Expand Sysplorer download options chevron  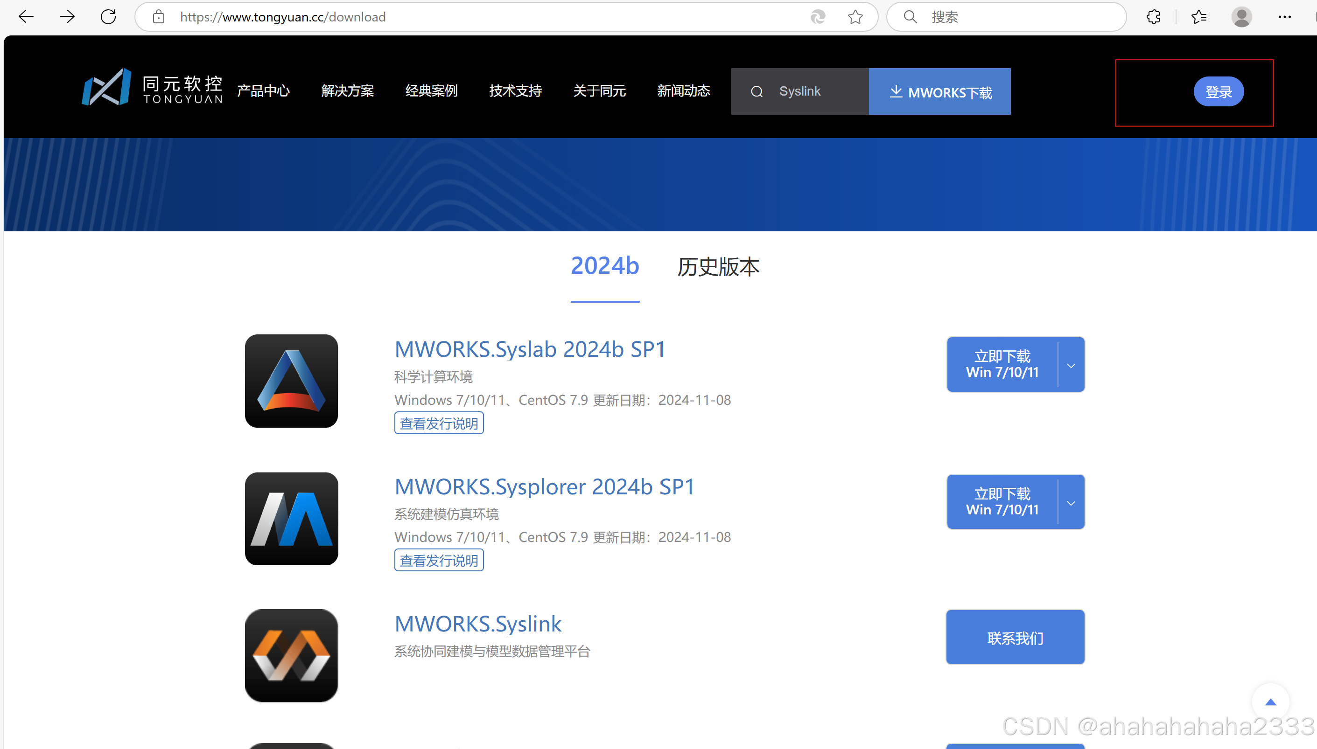pos(1071,503)
